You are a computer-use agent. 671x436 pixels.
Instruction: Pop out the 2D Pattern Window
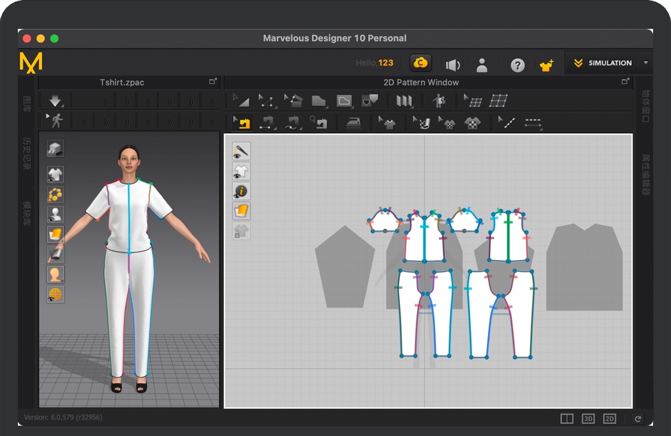pos(625,82)
